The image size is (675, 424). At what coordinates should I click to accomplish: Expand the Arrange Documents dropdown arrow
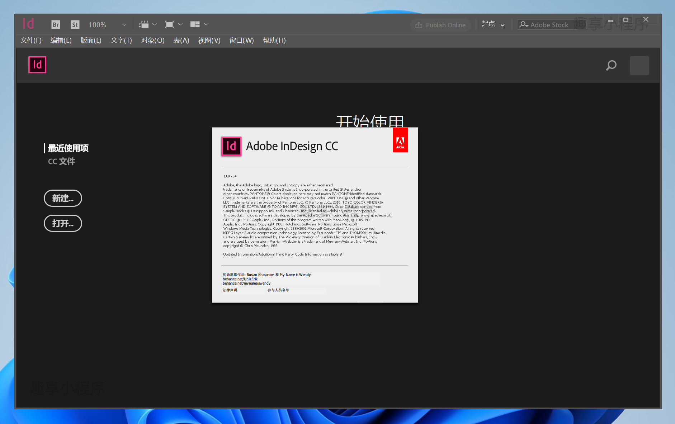coord(206,24)
